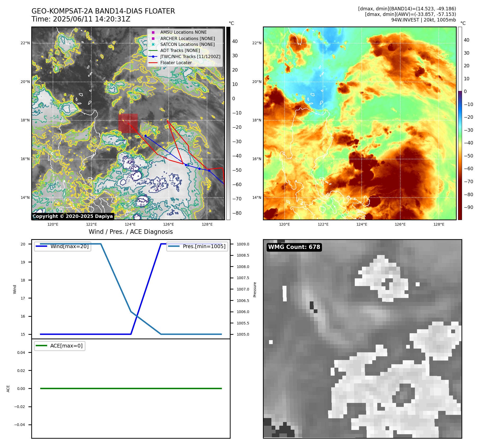Click the '94W.INVEST | 20kt, 1005mb' label
Viewport: 480px width, 448px height.
[x=424, y=20]
